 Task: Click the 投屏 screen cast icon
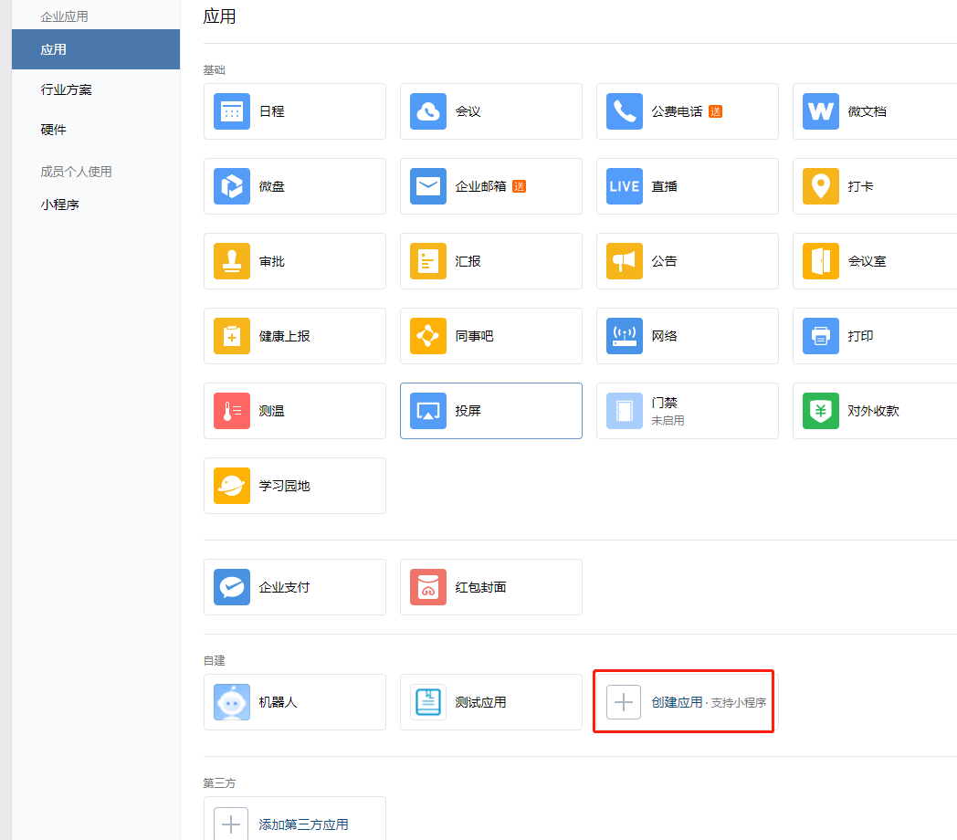pyautogui.click(x=428, y=411)
